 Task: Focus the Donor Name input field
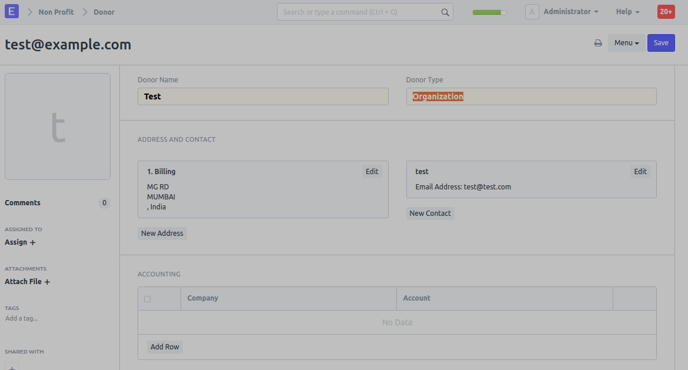(263, 96)
